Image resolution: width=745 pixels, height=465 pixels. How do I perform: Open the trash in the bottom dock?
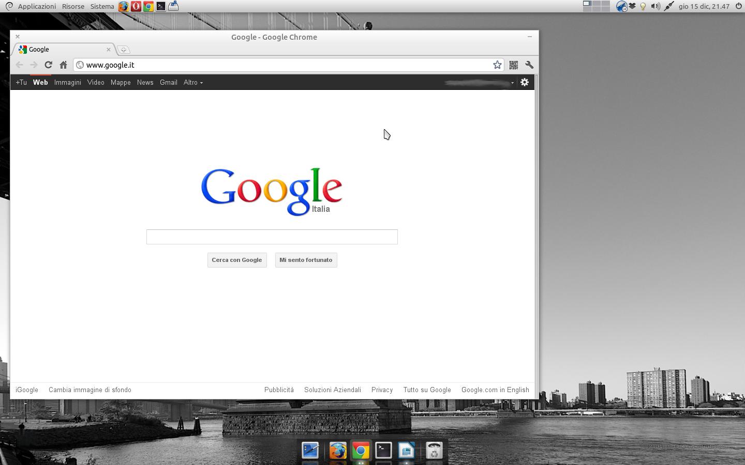(434, 451)
